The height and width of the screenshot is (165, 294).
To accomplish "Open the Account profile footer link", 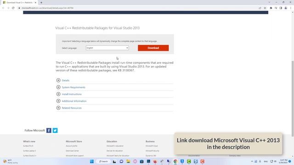I will tap(72, 146).
